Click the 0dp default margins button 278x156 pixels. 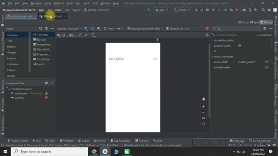point(71,35)
